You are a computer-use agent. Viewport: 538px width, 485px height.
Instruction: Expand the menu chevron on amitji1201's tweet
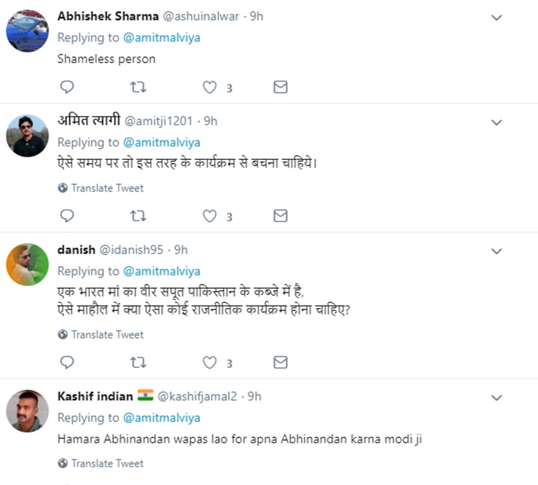497,122
